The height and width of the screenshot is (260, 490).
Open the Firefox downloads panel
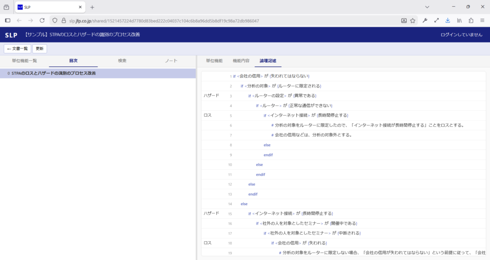coord(448,21)
